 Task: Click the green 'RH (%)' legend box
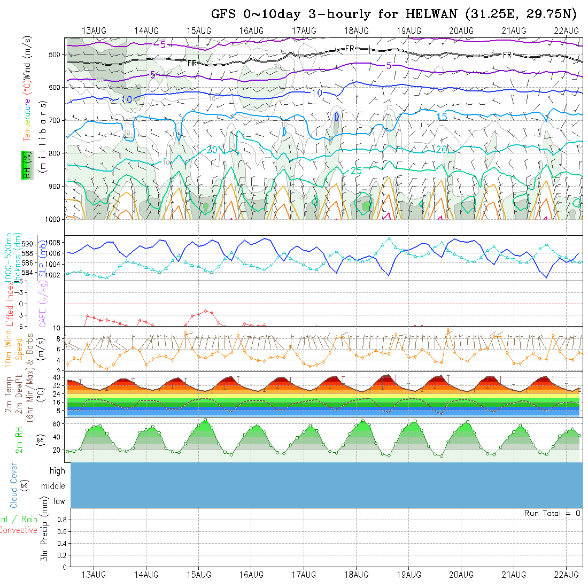[x=27, y=165]
